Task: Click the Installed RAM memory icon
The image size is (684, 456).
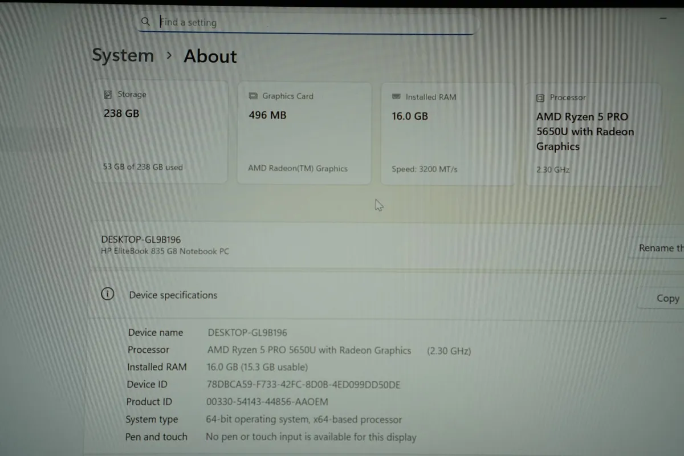Action: [396, 97]
